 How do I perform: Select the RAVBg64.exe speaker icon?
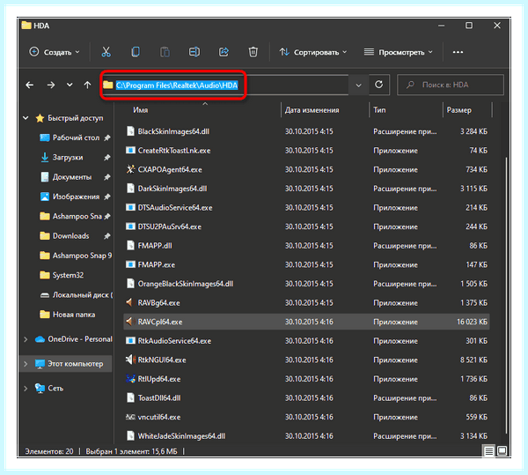click(130, 303)
